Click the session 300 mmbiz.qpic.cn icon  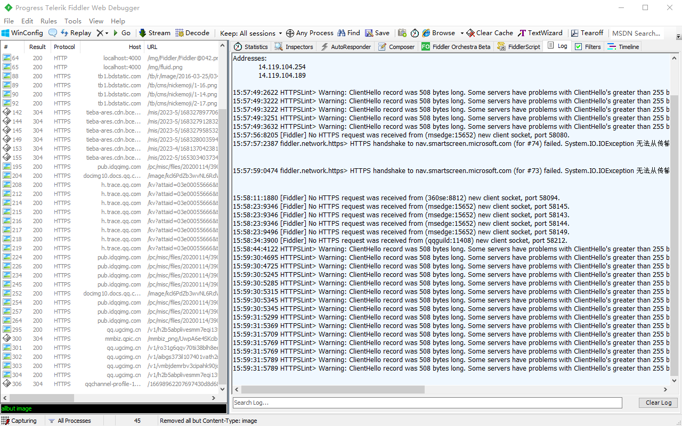tap(7, 339)
